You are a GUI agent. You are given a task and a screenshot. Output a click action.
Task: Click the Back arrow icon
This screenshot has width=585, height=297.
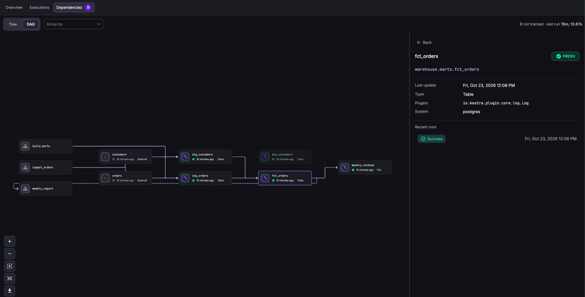(x=419, y=42)
